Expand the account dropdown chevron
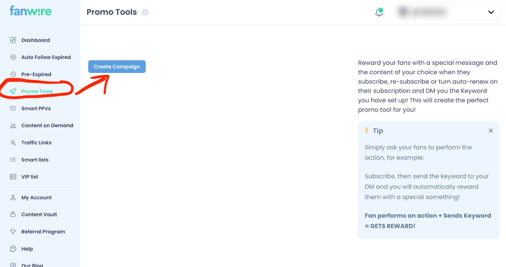 491,12
